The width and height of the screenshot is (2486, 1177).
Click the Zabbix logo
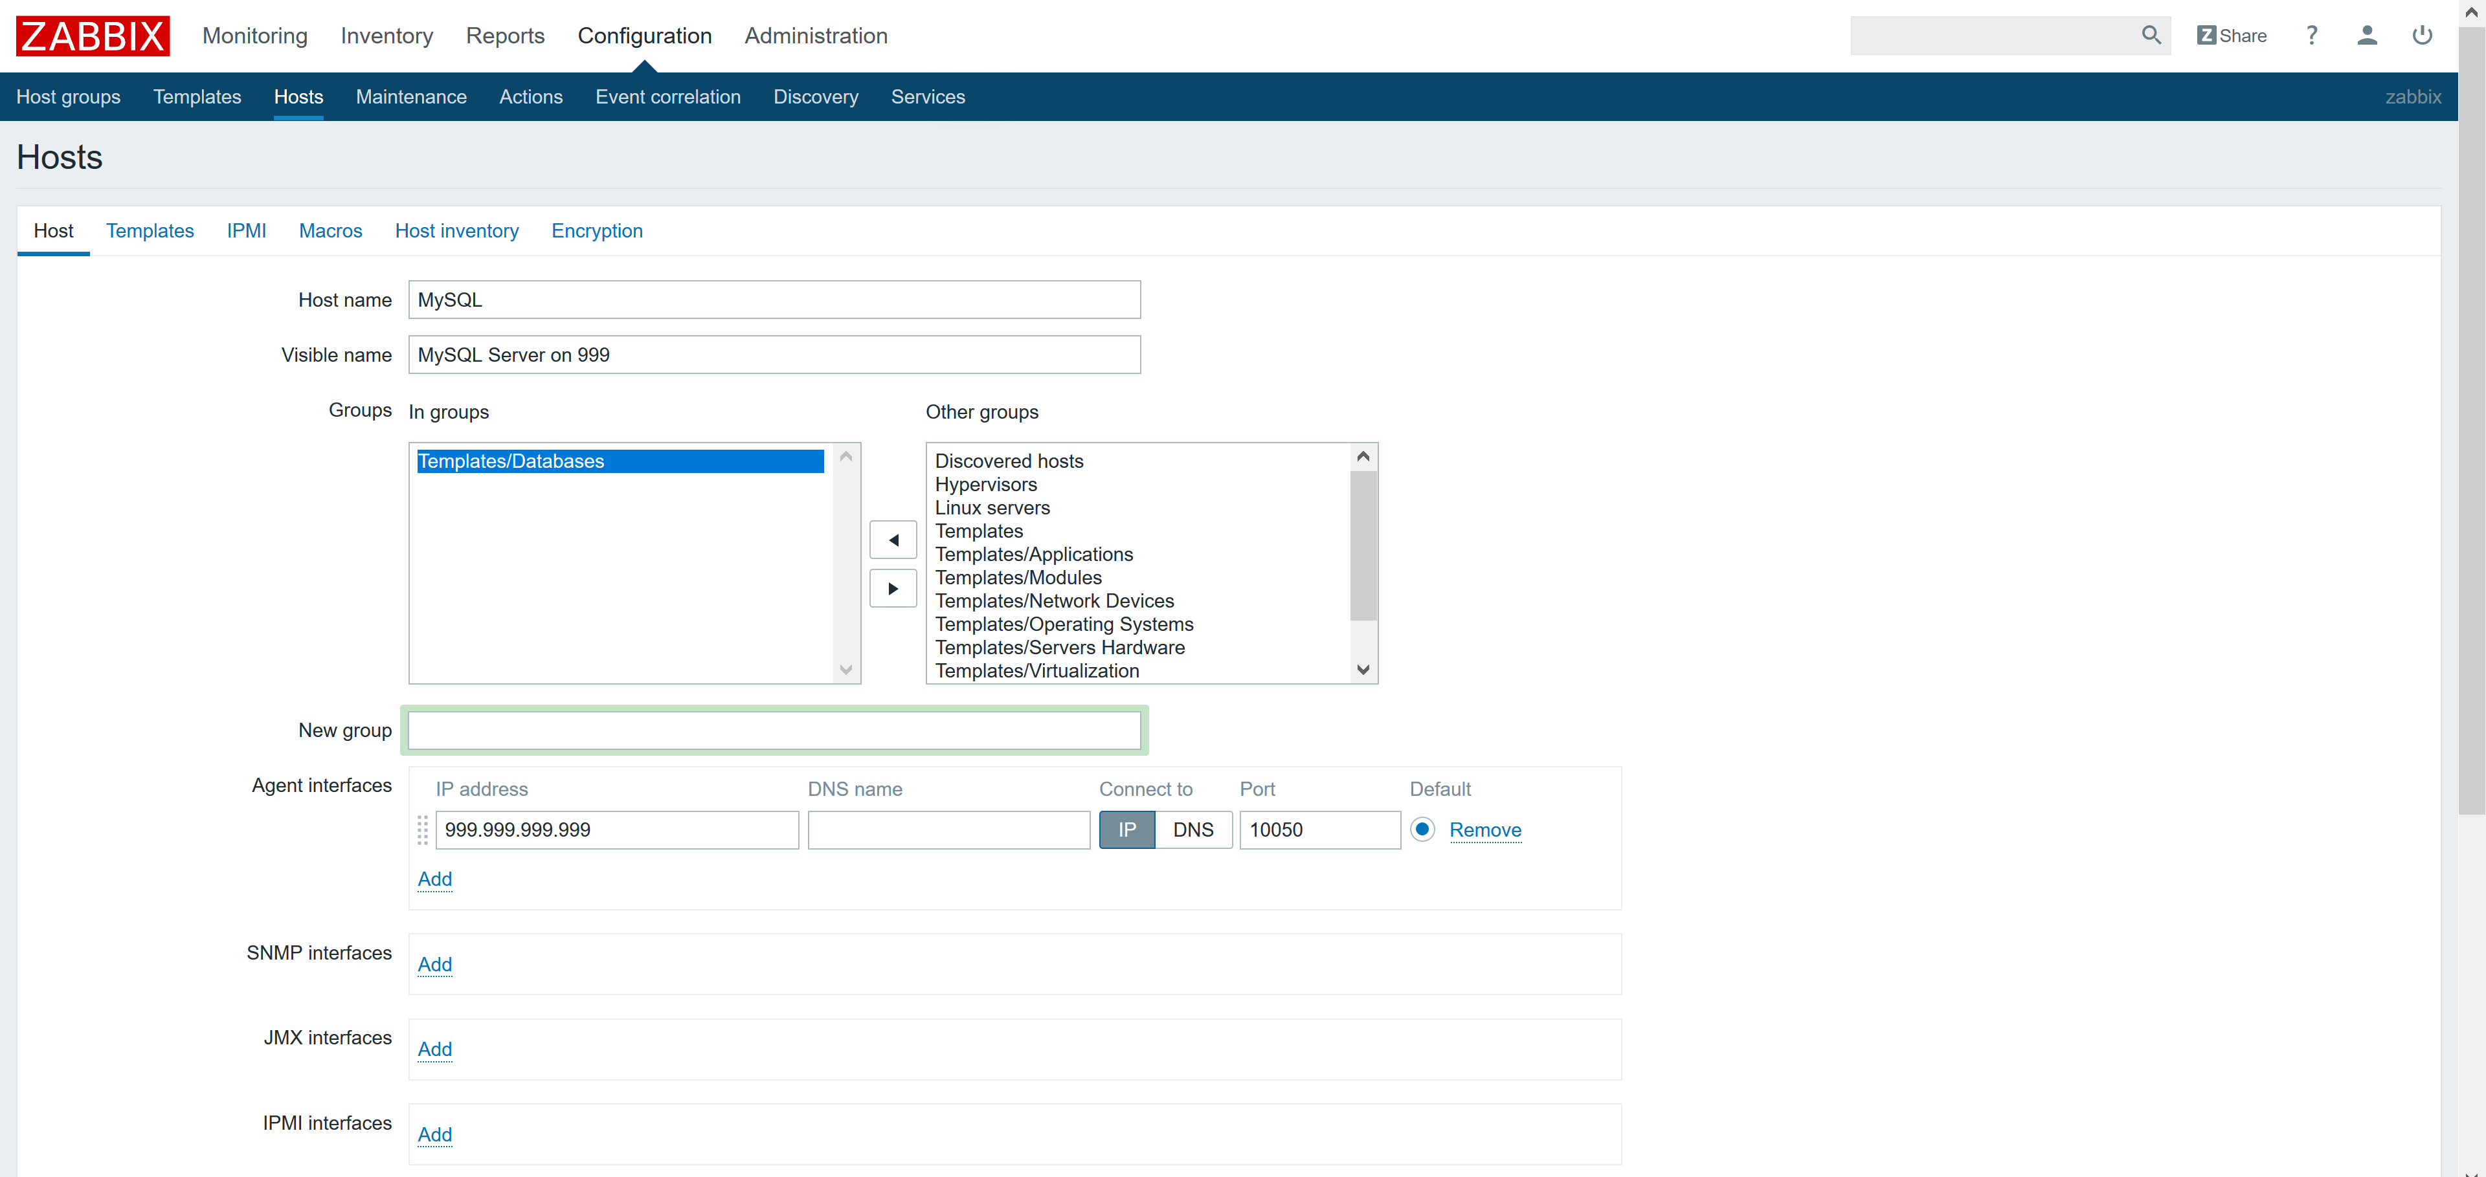click(x=93, y=36)
